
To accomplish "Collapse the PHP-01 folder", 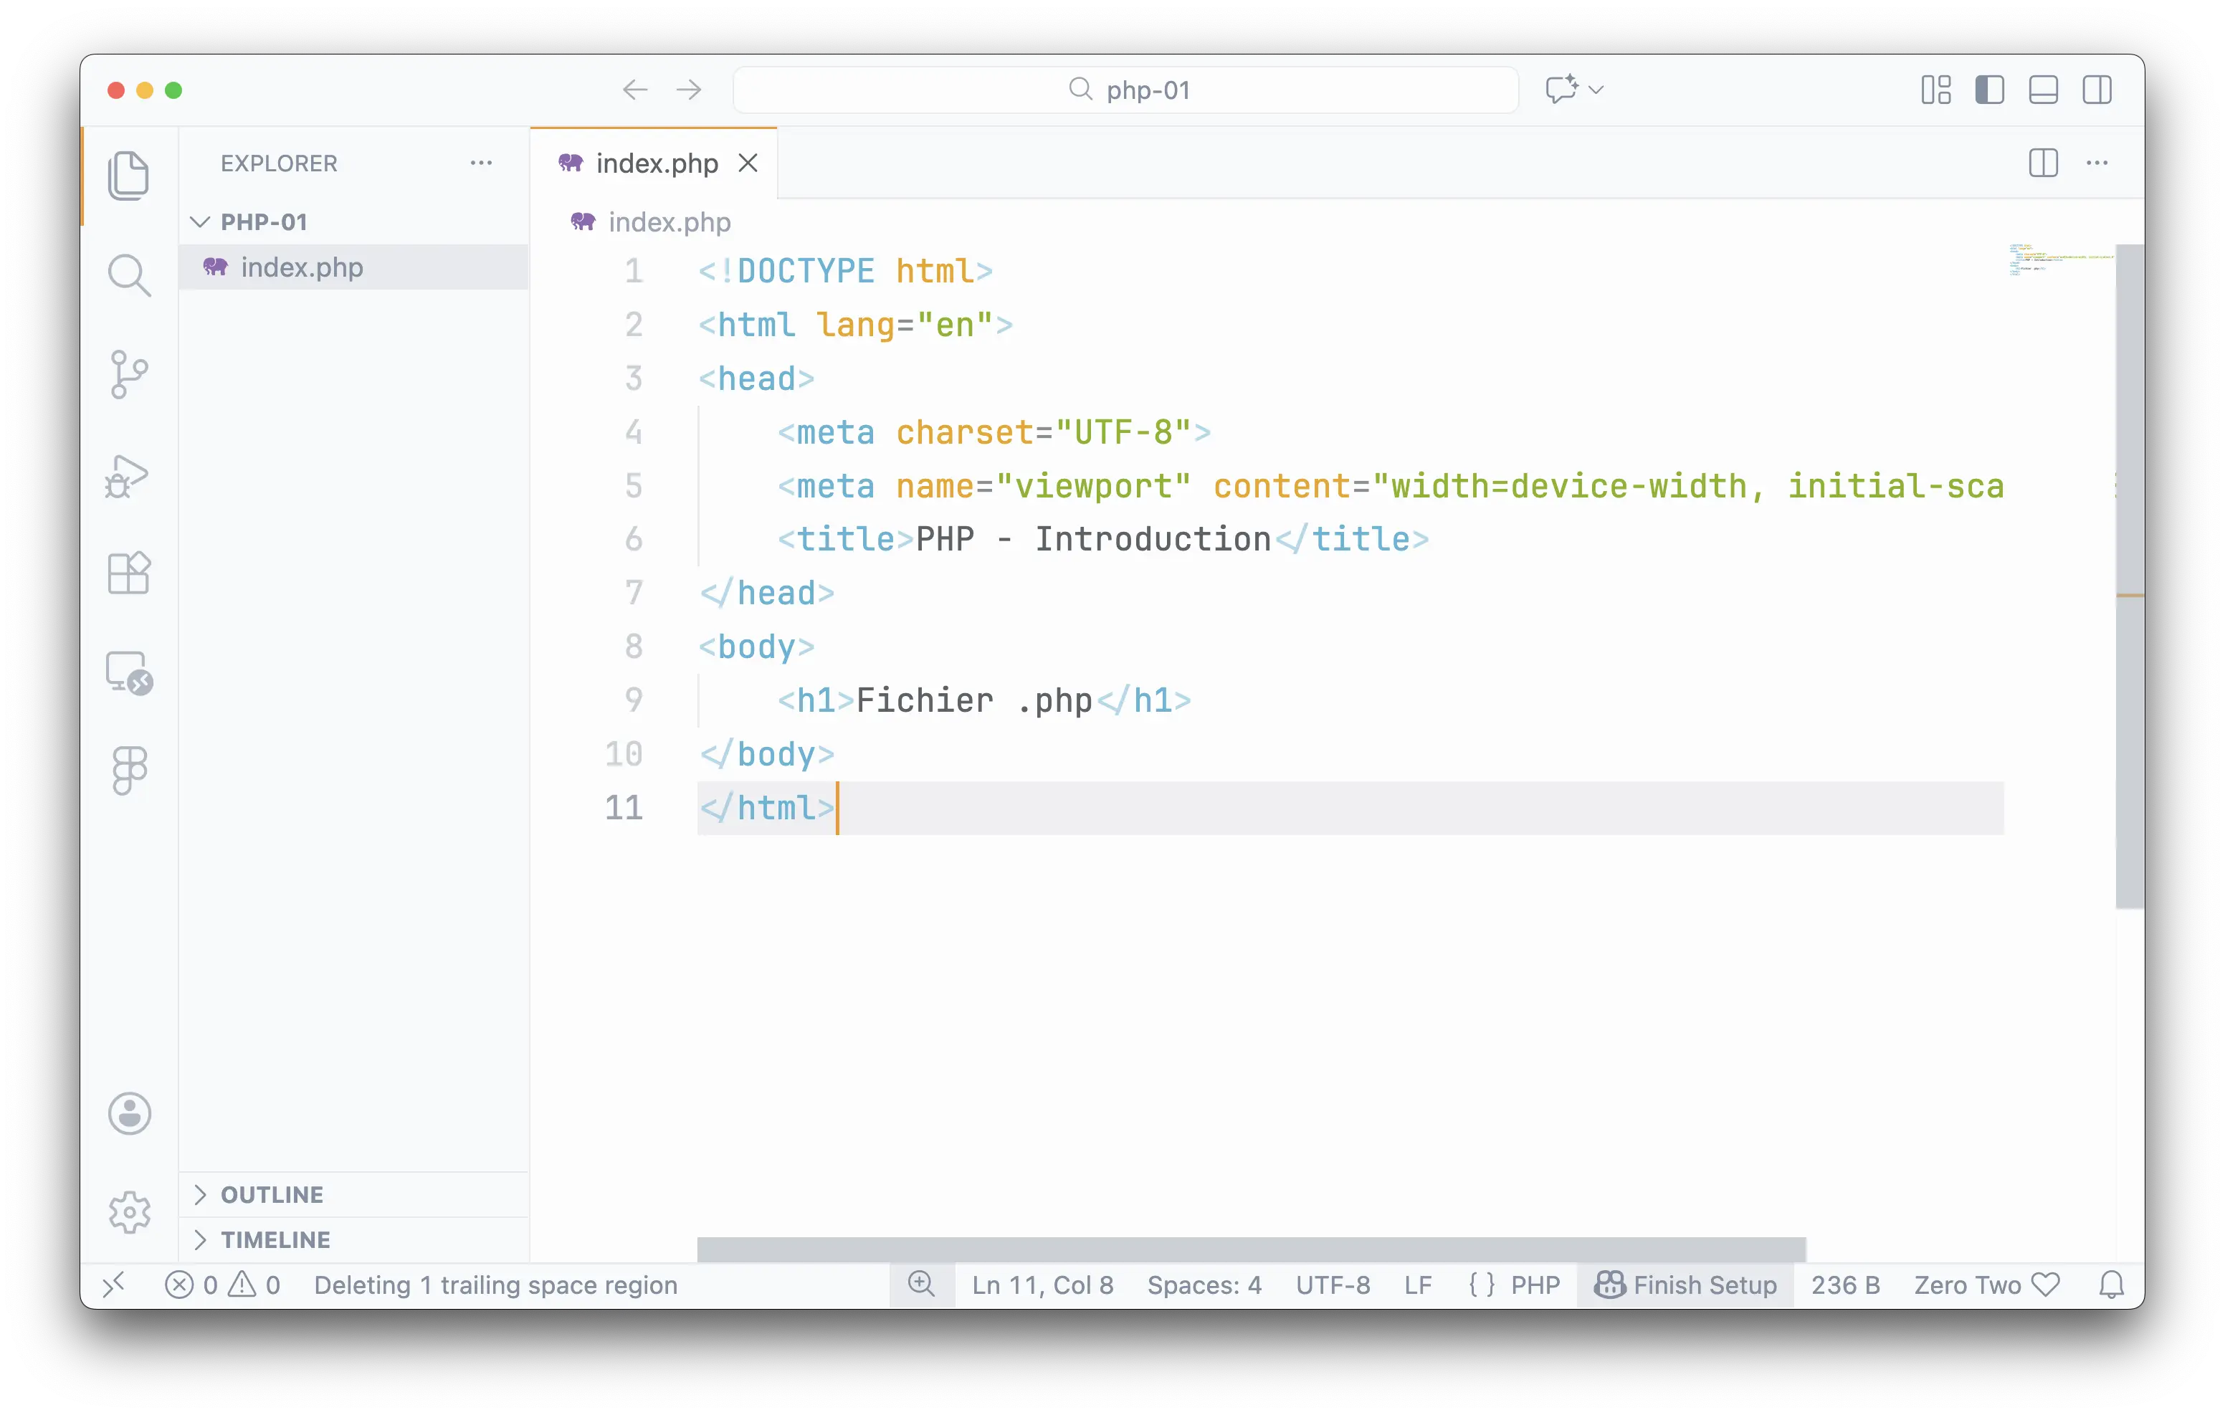I will click(262, 221).
